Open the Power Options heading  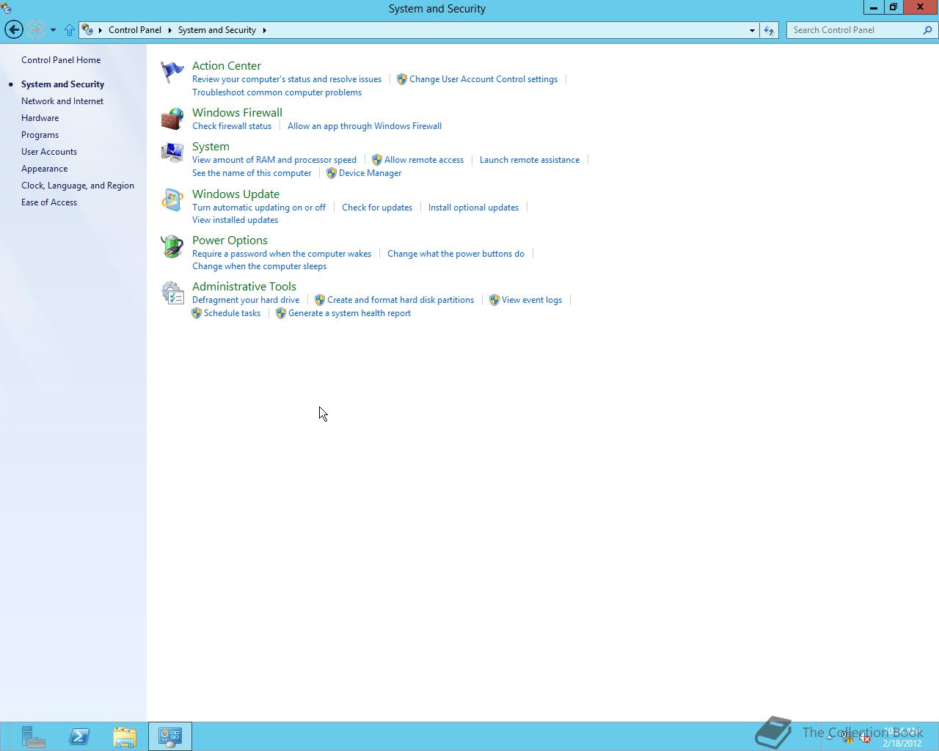[230, 241]
